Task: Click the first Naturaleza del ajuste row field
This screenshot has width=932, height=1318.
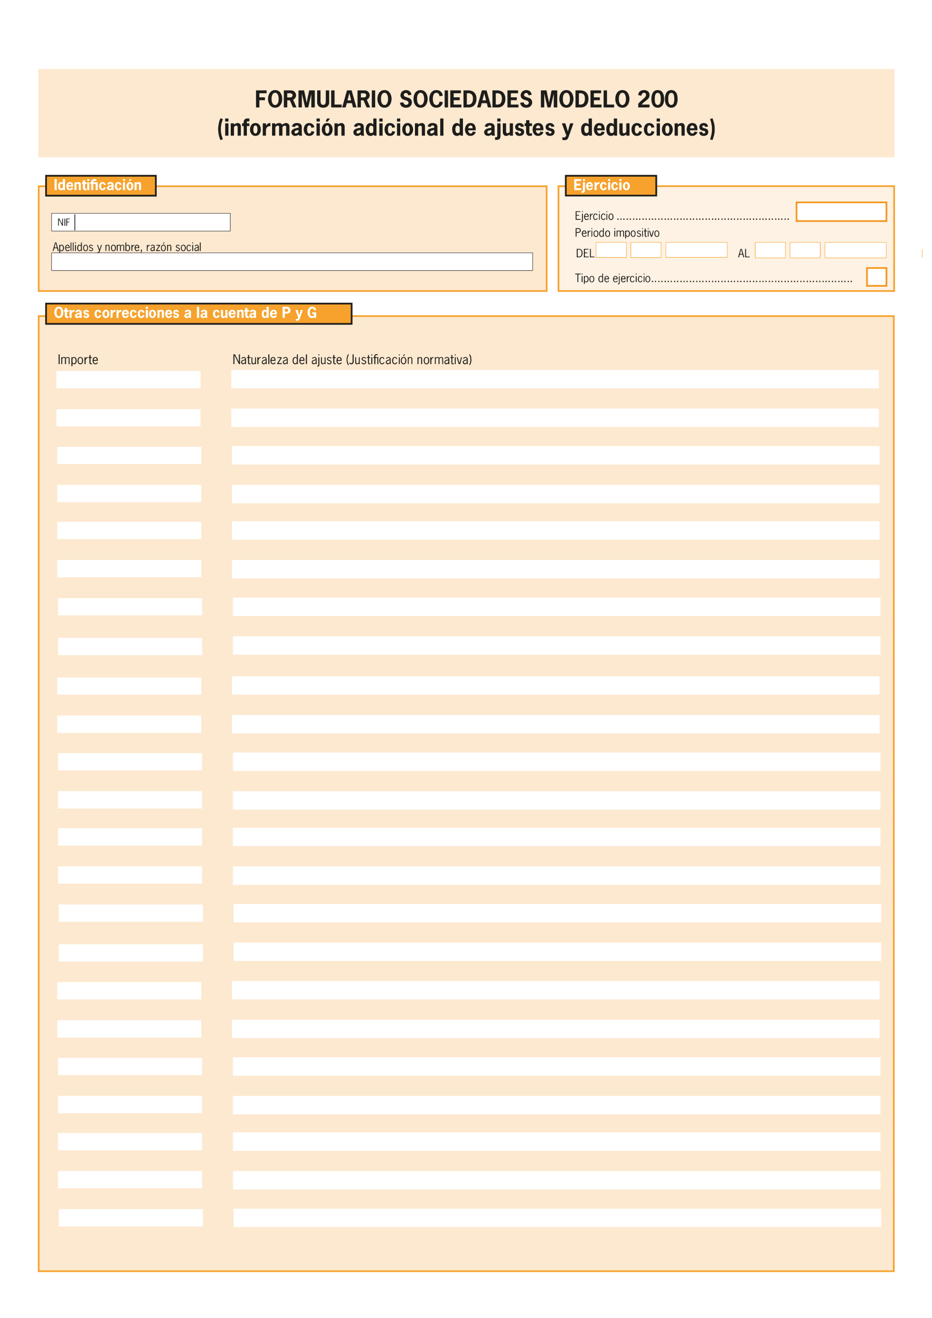Action: pyautogui.click(x=555, y=379)
